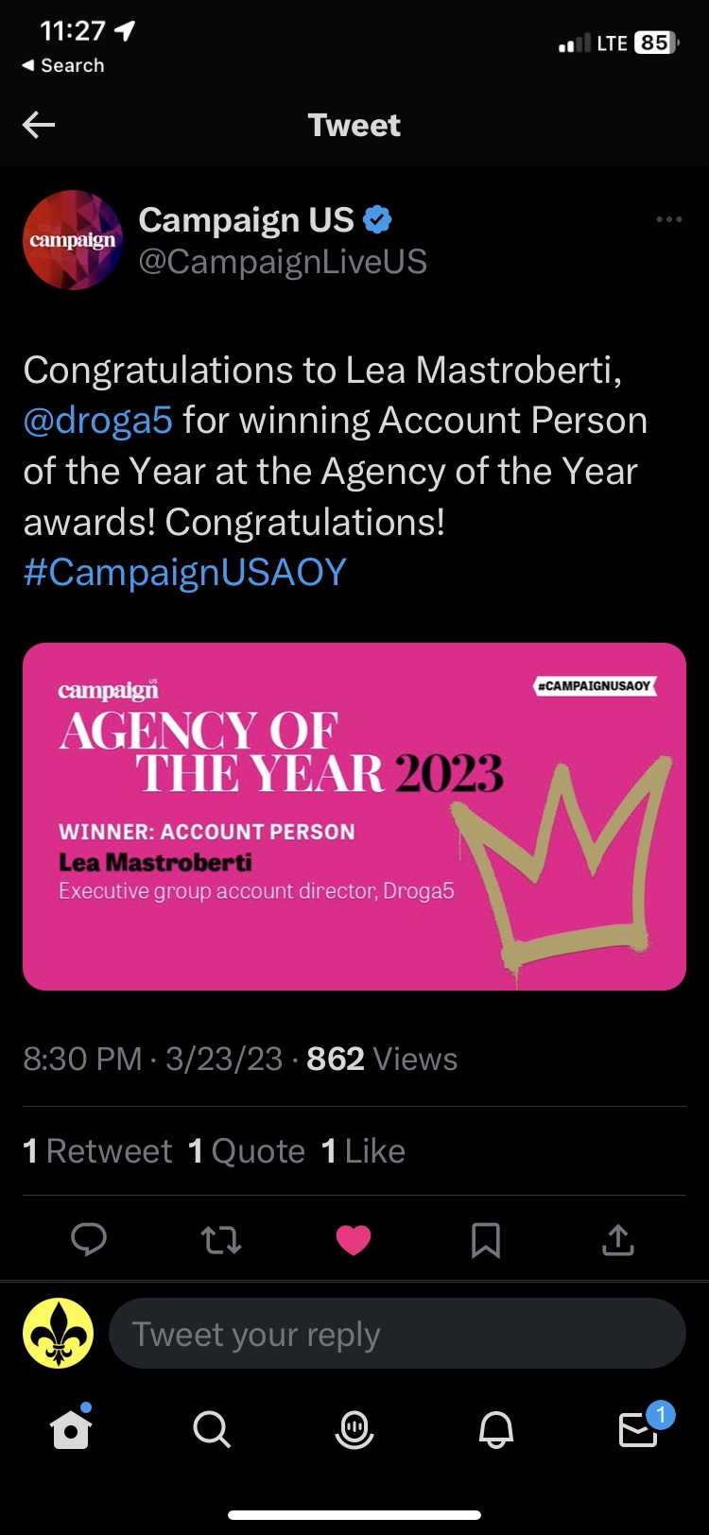Tap the share upload icon
709x1535 pixels.
click(617, 1239)
